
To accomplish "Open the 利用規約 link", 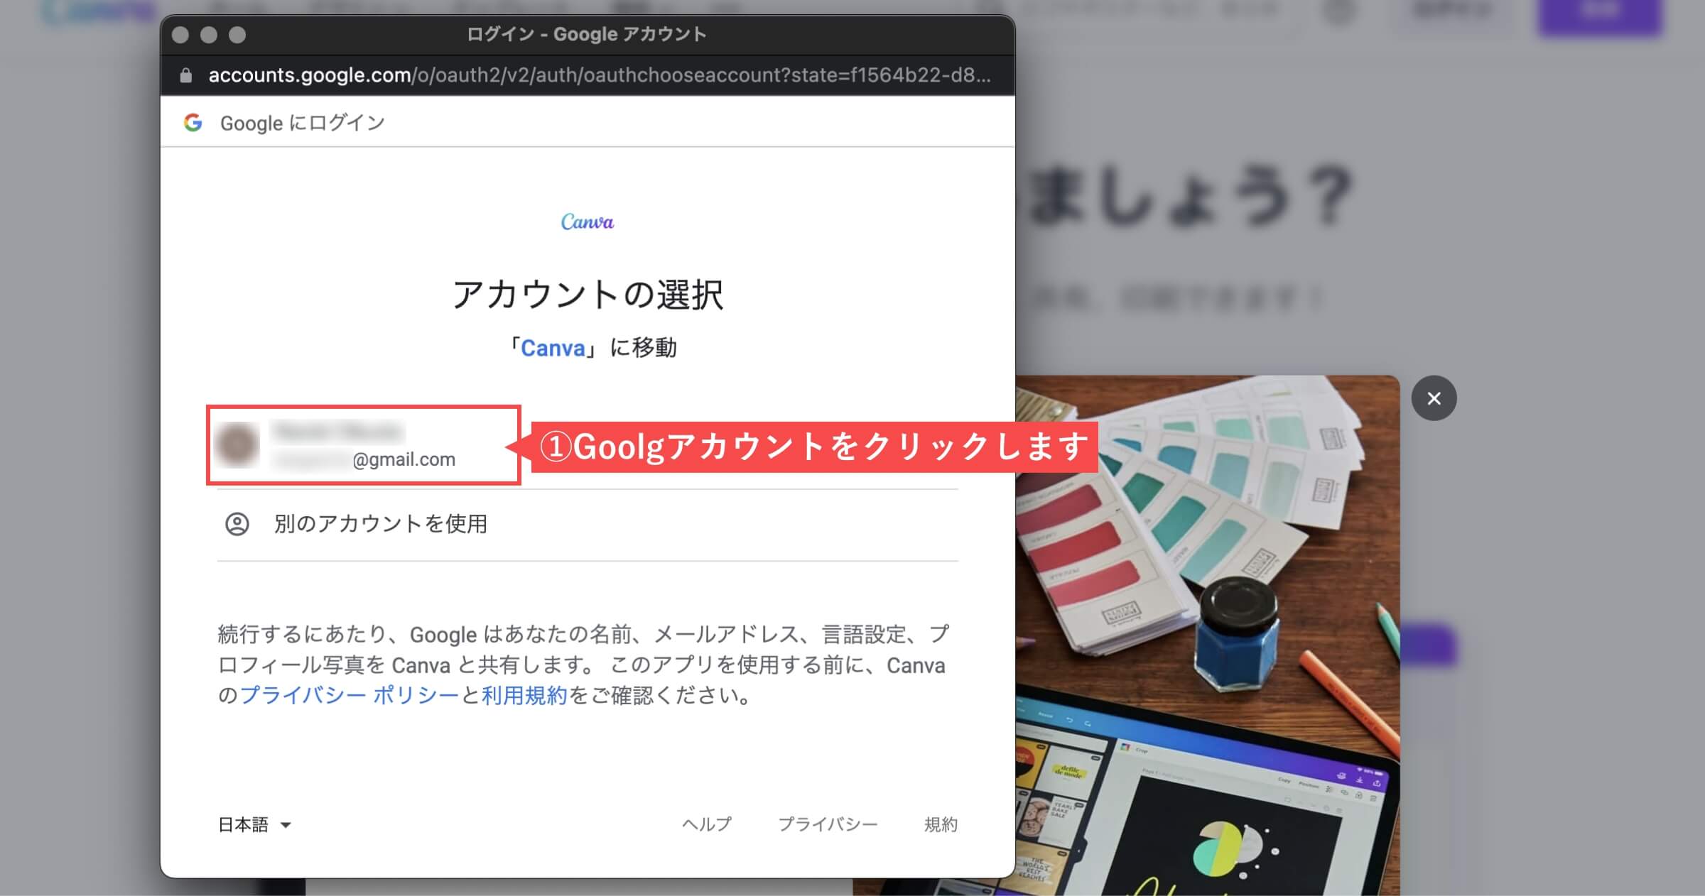I will tap(524, 694).
